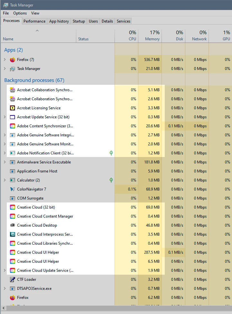Click the Task Manager title bar icon
This screenshot has width=232, height=314.
pyautogui.click(x=5, y=5)
